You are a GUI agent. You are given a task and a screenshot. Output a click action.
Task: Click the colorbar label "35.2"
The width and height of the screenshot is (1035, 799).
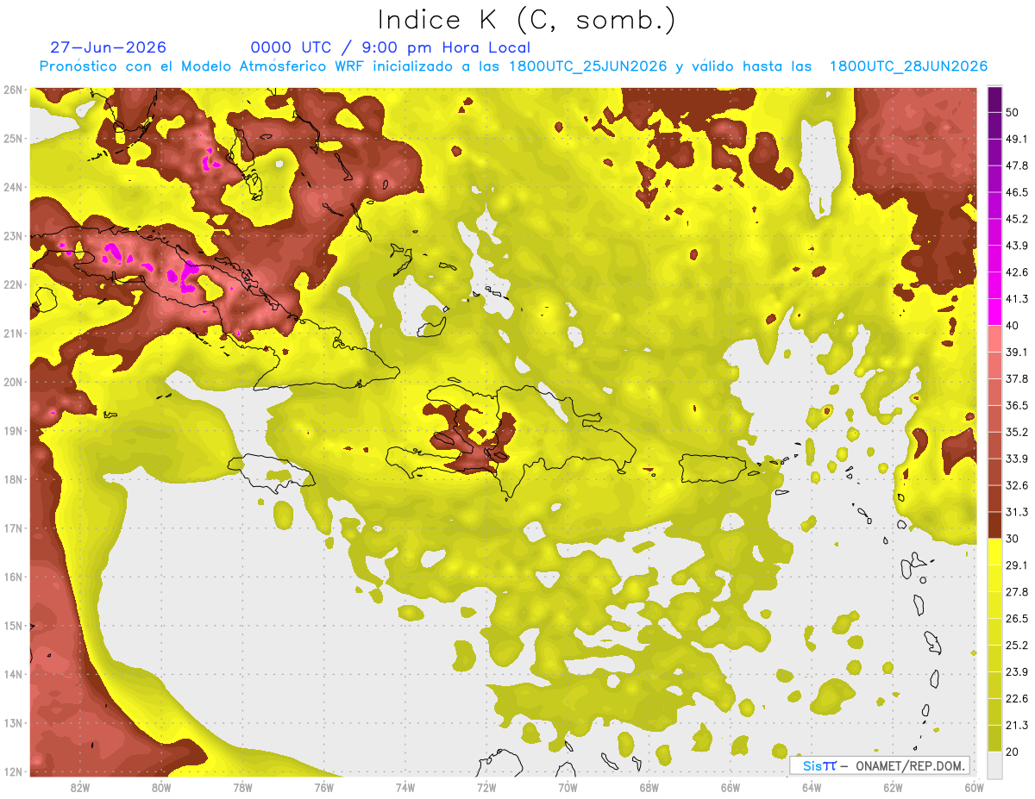tap(1017, 432)
